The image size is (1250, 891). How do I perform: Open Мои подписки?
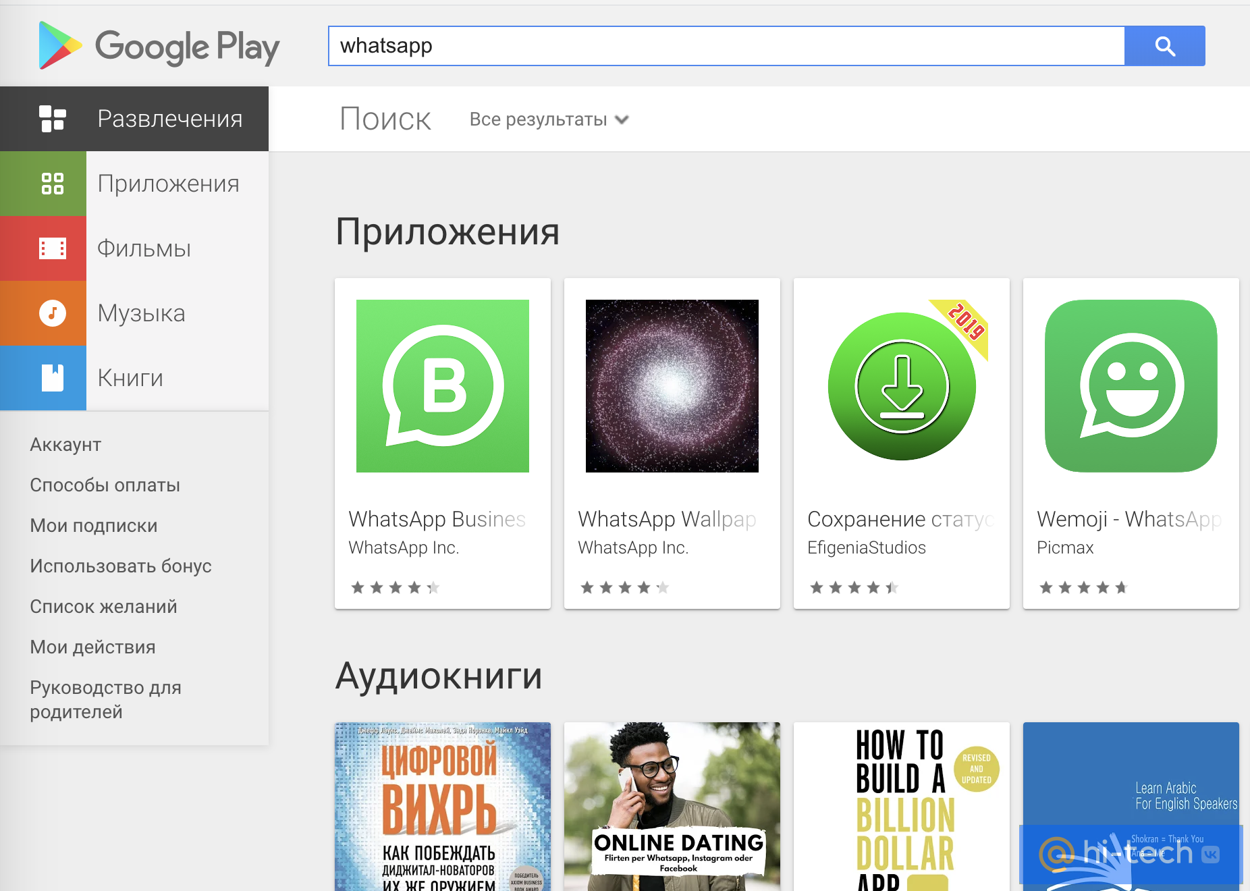[93, 526]
